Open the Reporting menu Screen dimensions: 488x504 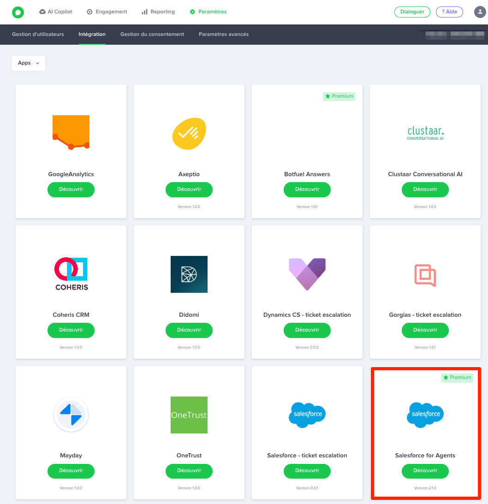pos(158,12)
